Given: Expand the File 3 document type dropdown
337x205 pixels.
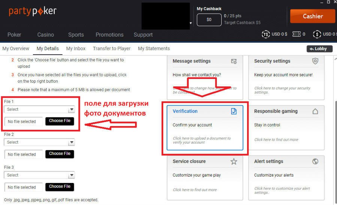Looking at the screenshot, I should [x=71, y=175].
